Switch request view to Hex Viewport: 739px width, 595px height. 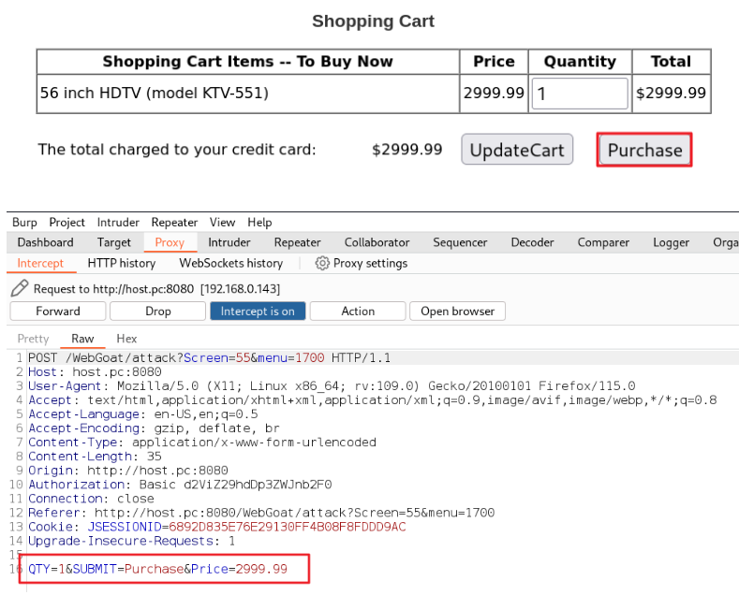pos(126,339)
